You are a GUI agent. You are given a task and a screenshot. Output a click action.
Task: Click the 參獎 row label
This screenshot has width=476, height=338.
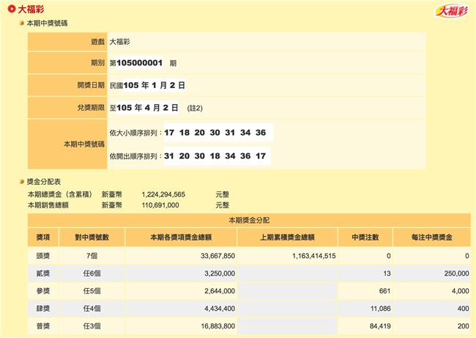click(43, 291)
